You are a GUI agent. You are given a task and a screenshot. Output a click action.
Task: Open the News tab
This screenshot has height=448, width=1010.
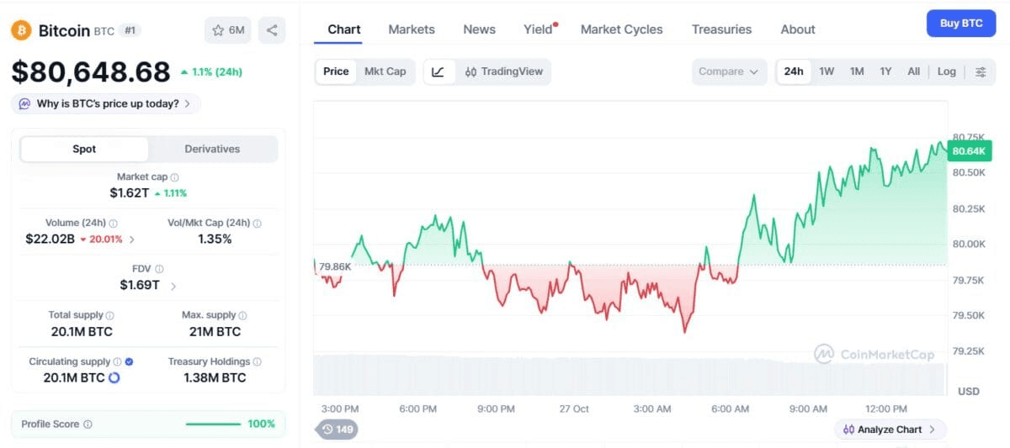pos(479,29)
